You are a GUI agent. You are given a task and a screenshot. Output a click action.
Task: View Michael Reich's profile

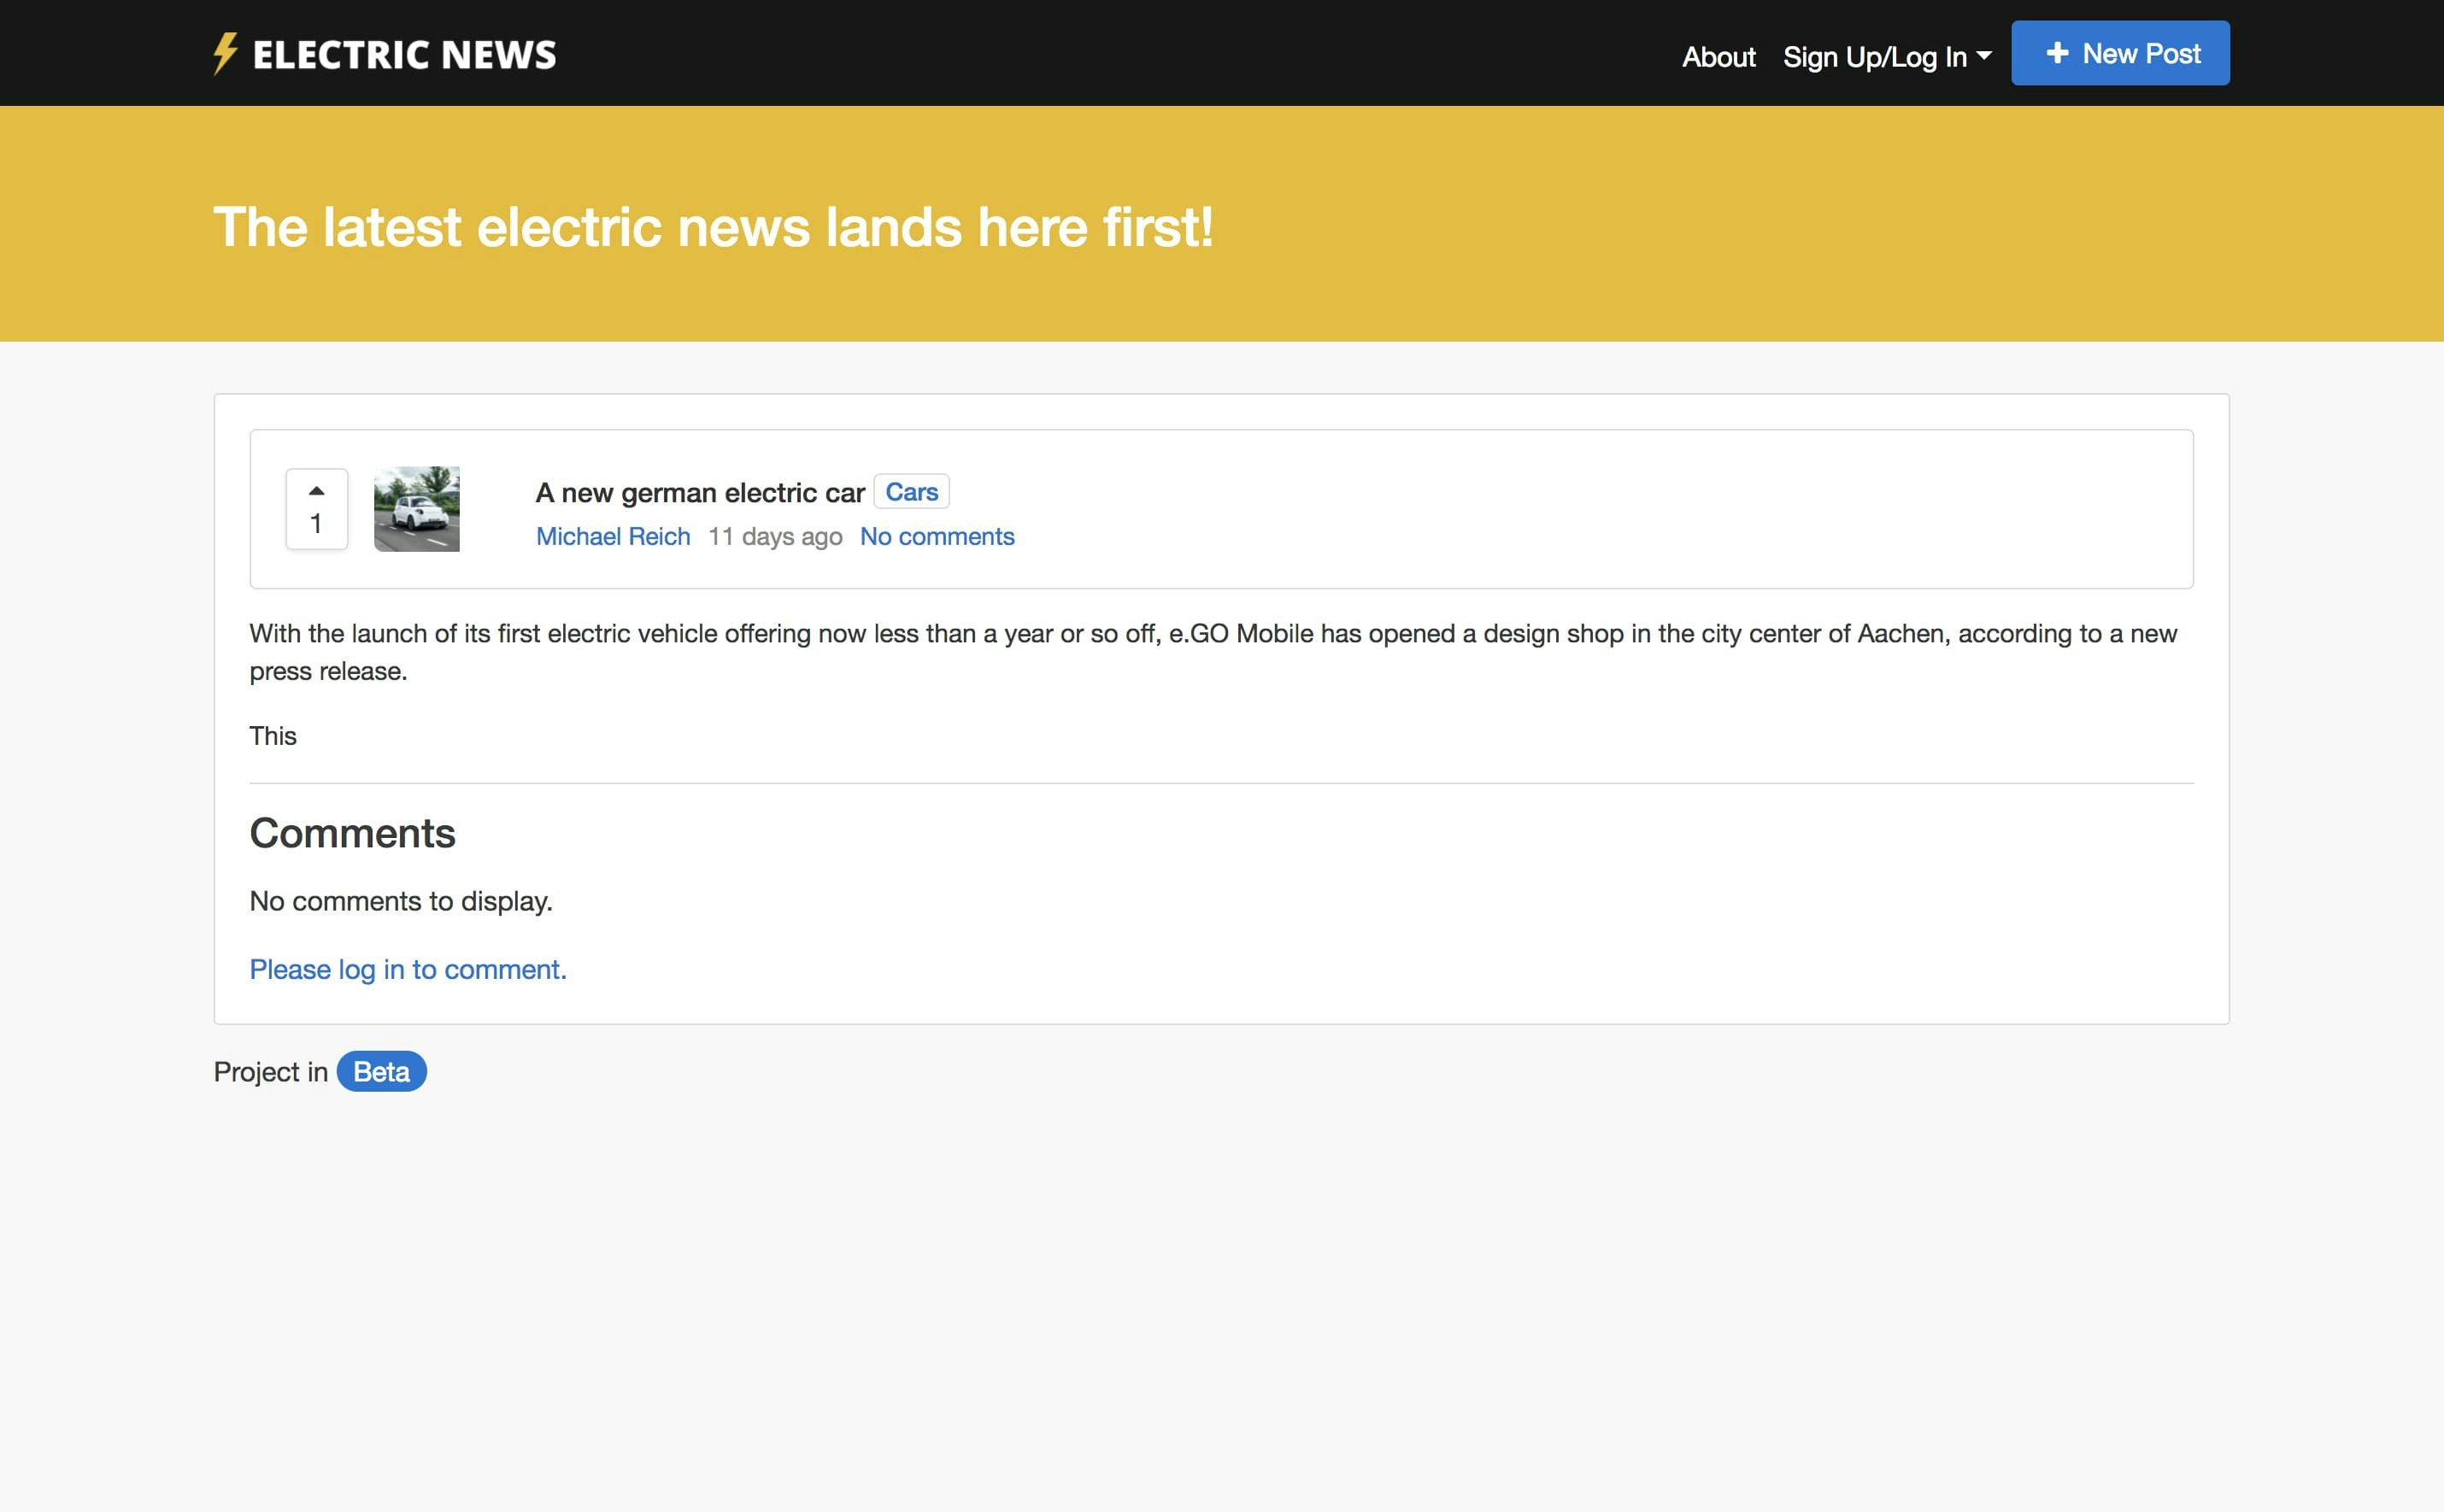[614, 536]
